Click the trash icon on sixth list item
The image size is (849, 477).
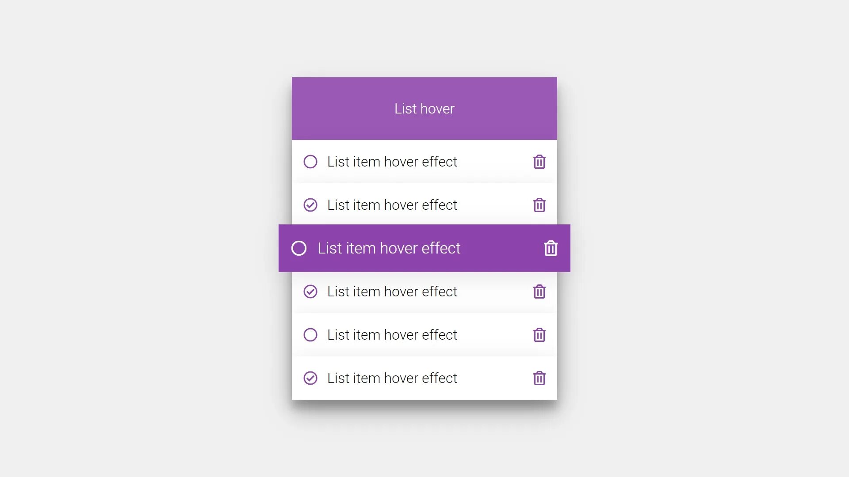538,378
